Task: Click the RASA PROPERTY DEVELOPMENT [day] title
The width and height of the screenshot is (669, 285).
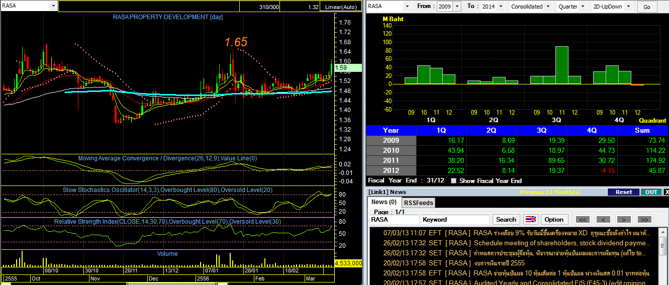Action: coord(167,17)
